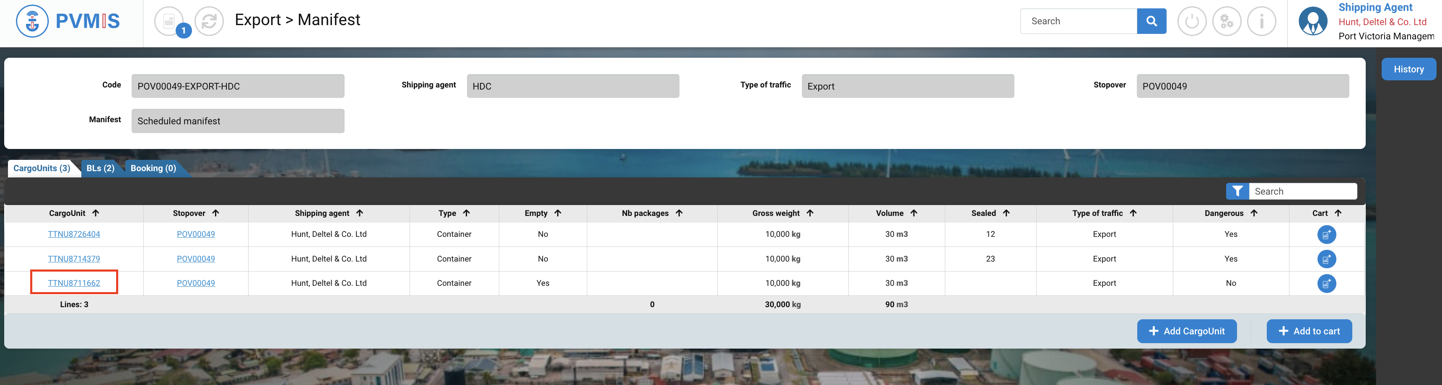This screenshot has width=1442, height=385.
Task: Click the Add CargoUnit button
Action: click(1186, 331)
